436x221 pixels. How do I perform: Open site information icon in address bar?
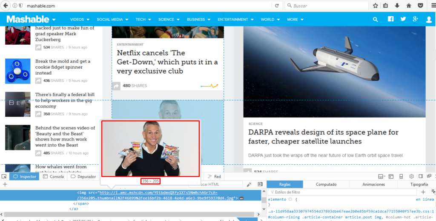tap(15, 6)
